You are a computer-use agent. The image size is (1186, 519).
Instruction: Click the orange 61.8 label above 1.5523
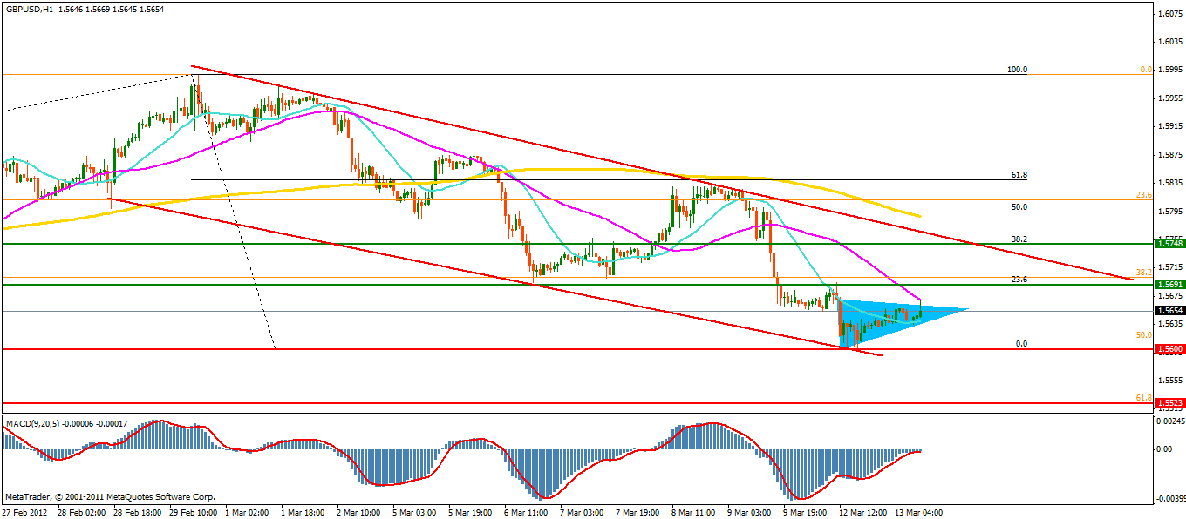pos(1144,397)
